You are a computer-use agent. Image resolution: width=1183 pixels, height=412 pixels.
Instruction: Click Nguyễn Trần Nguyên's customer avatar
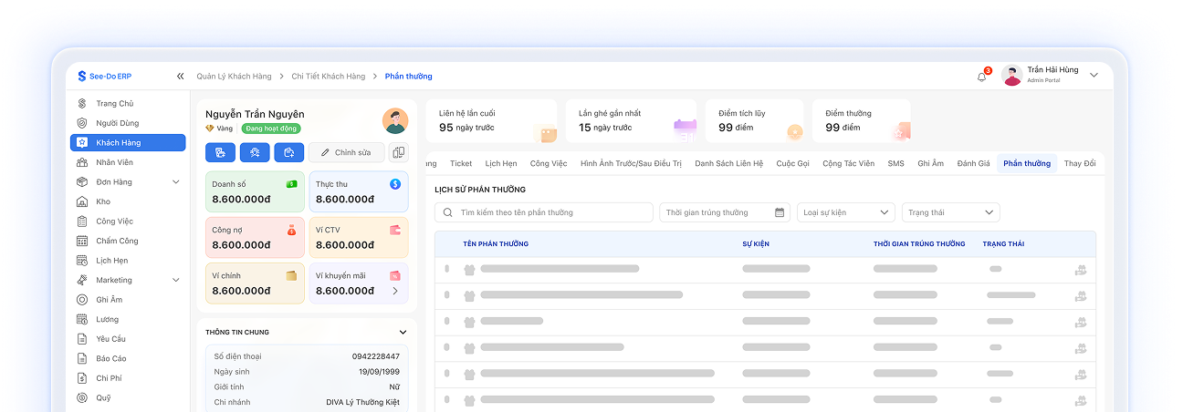(x=395, y=120)
